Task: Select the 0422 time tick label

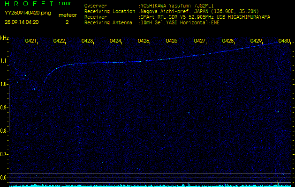Action: [59, 41]
